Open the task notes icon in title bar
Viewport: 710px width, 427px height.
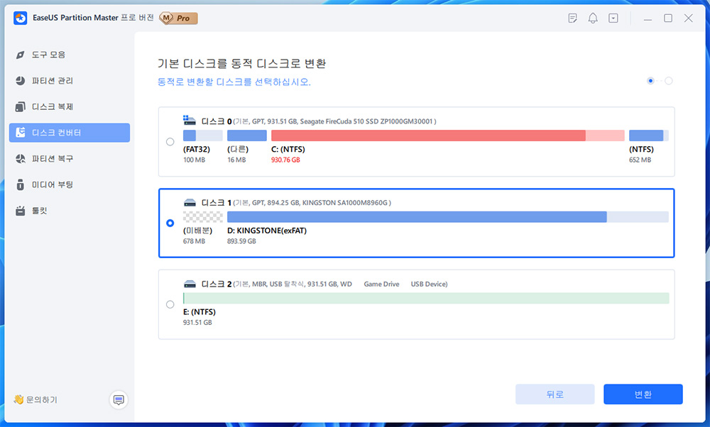point(572,18)
